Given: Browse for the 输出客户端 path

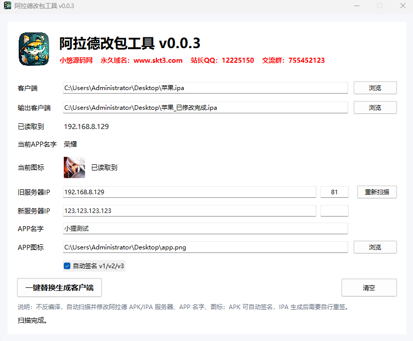Looking at the screenshot, I should coord(375,107).
